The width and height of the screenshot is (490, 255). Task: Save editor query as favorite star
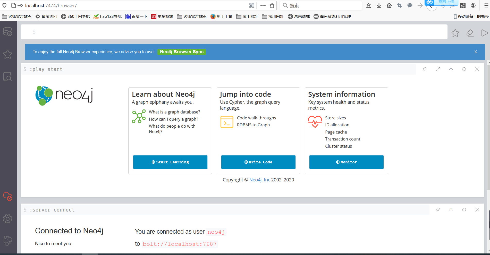click(455, 33)
